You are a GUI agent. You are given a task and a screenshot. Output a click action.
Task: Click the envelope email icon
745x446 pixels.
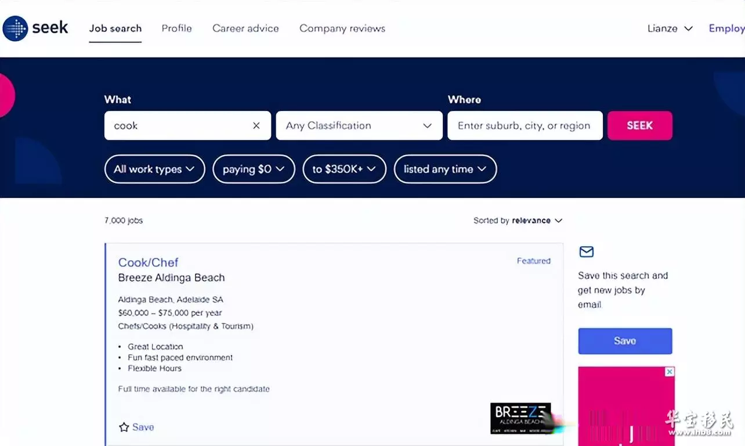(587, 251)
